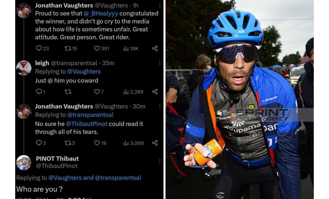Screen dimensions: 329x199
Task: View 18K analytics on first tweet
Action: [131, 49]
